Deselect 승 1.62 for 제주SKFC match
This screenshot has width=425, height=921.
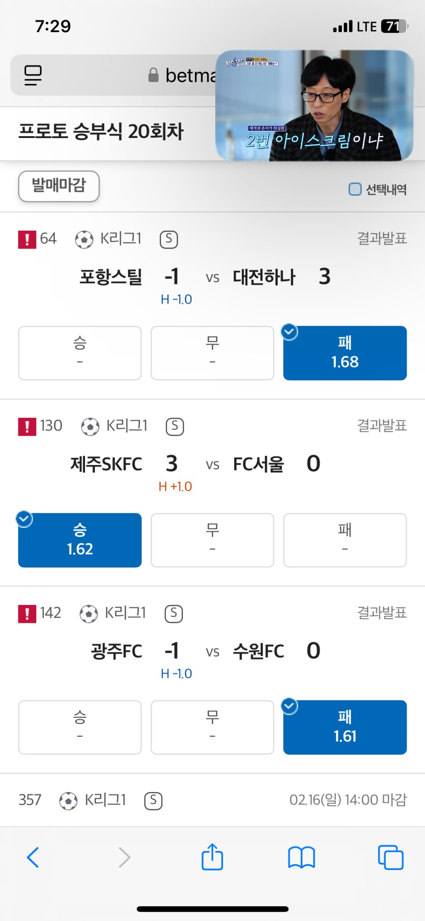(80, 540)
